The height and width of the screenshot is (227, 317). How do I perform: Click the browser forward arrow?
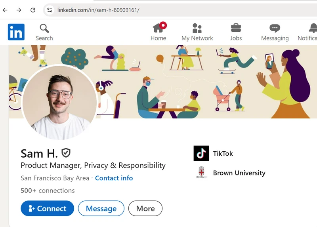click(x=19, y=10)
